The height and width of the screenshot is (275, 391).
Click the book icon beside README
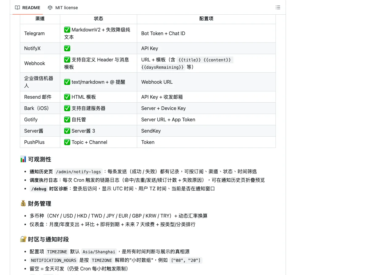click(x=17, y=8)
